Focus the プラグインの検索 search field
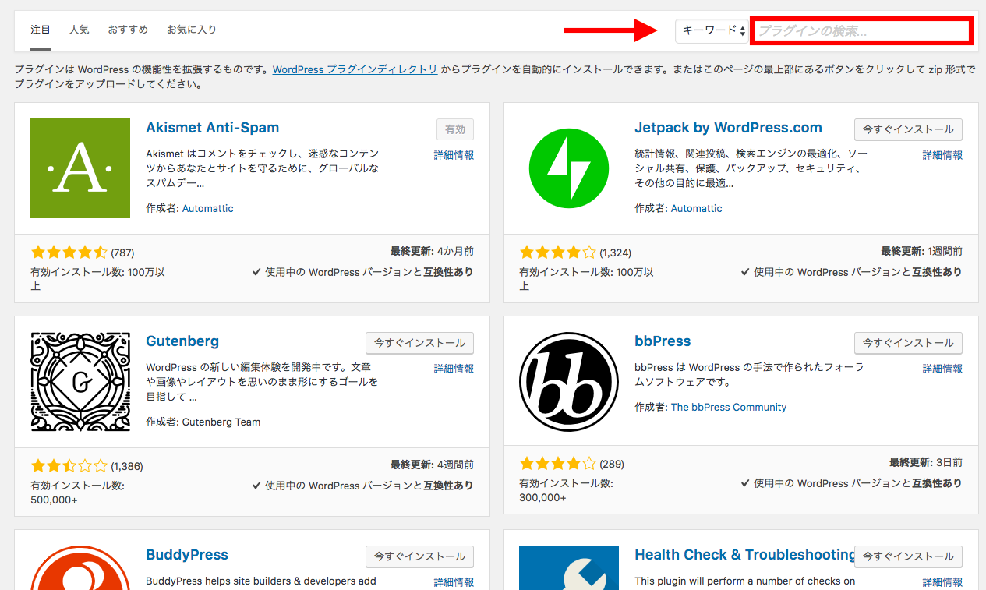The height and width of the screenshot is (590, 986). click(861, 31)
